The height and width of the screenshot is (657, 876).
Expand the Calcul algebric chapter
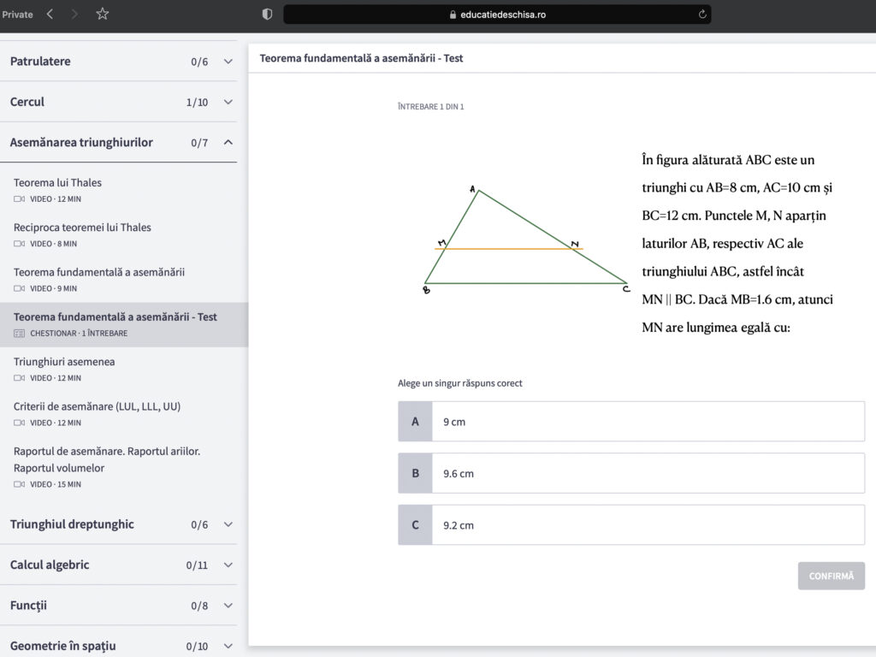click(x=228, y=565)
